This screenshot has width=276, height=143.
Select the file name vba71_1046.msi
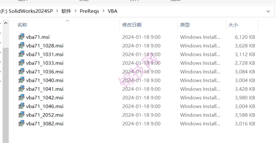45,106
